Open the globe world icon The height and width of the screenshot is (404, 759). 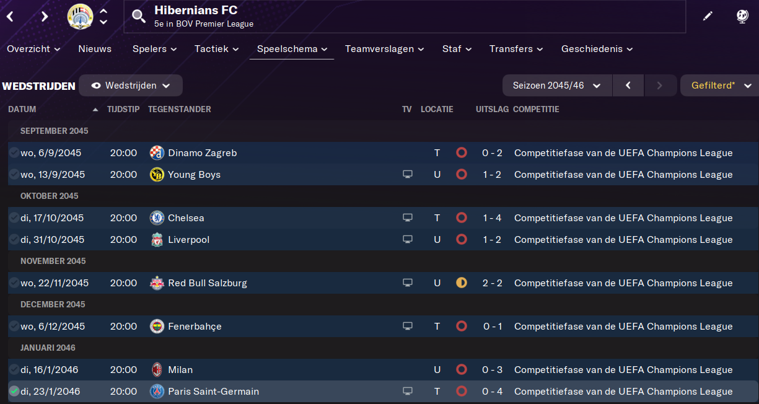pyautogui.click(x=742, y=17)
